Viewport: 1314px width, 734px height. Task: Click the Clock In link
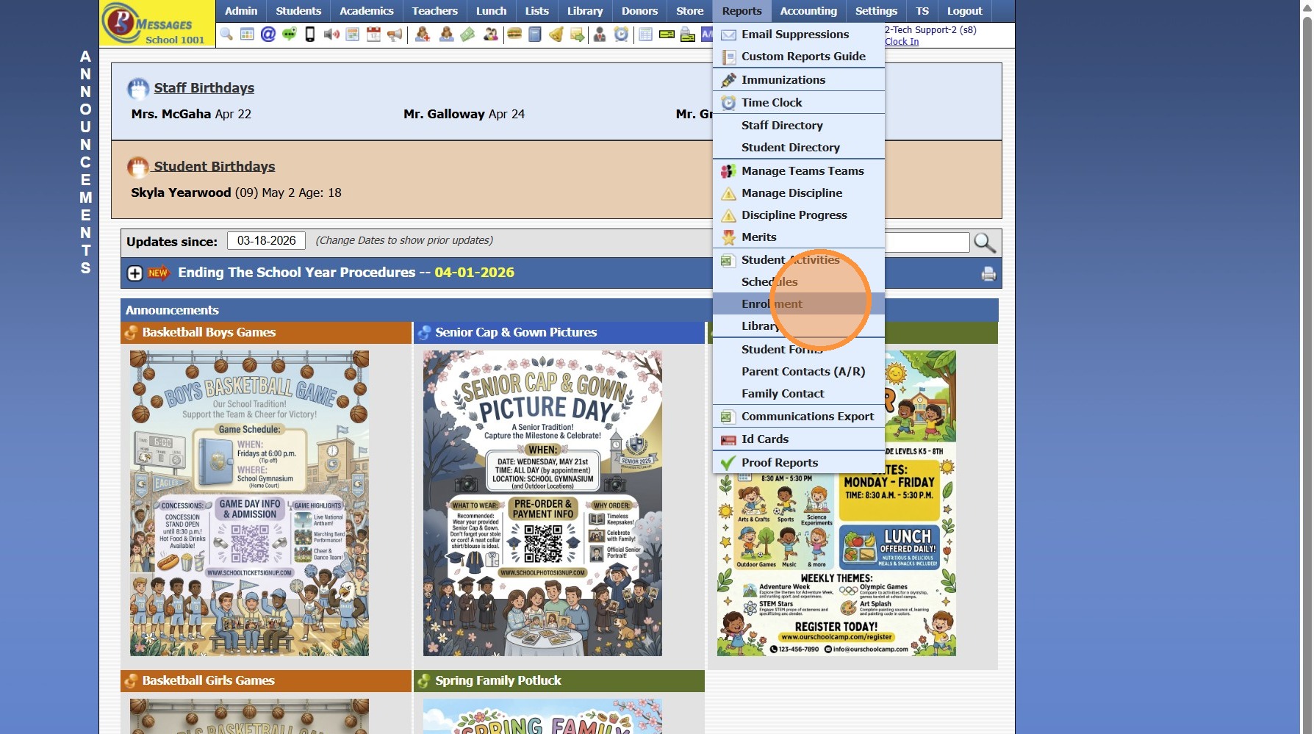(x=902, y=42)
